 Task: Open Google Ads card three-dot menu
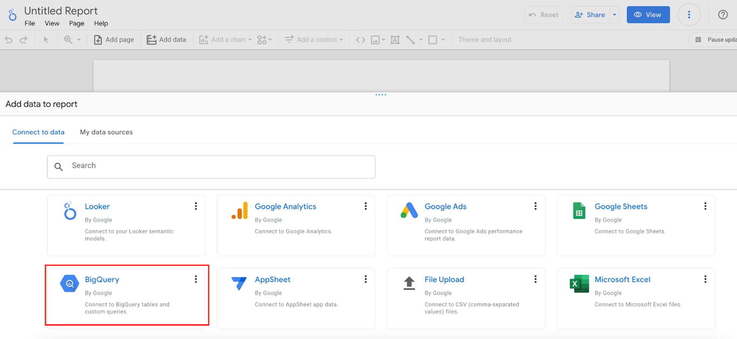point(536,206)
